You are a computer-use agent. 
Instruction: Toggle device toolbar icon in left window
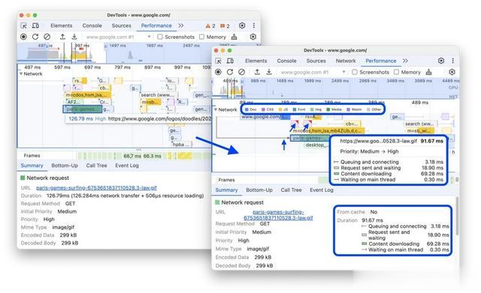[35, 25]
